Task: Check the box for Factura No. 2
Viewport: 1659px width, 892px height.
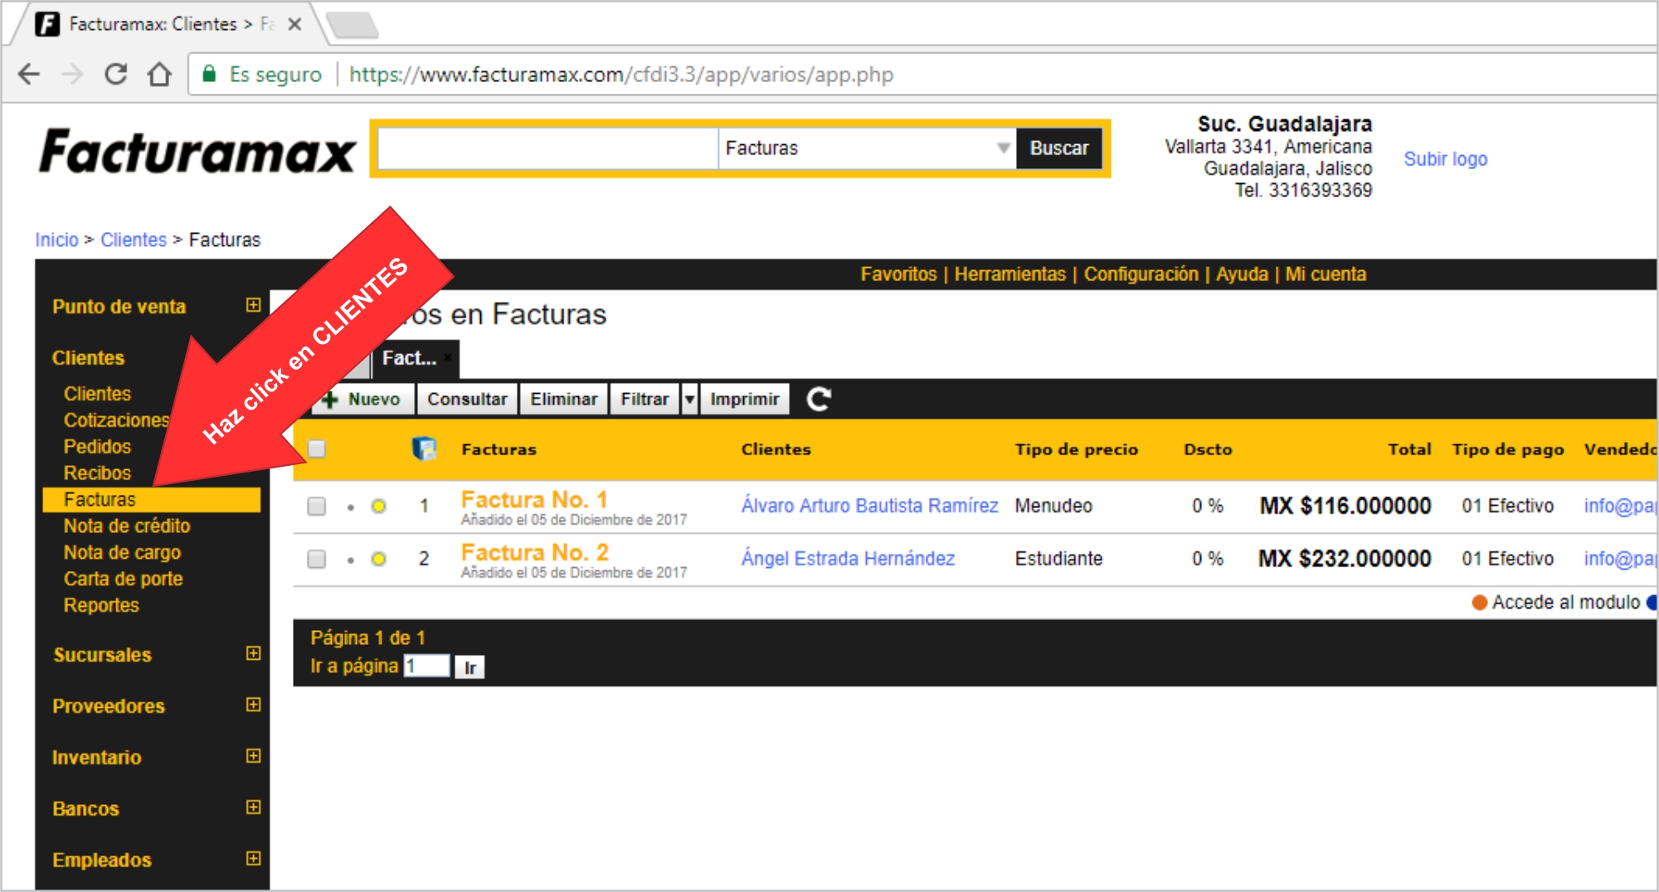Action: [316, 559]
